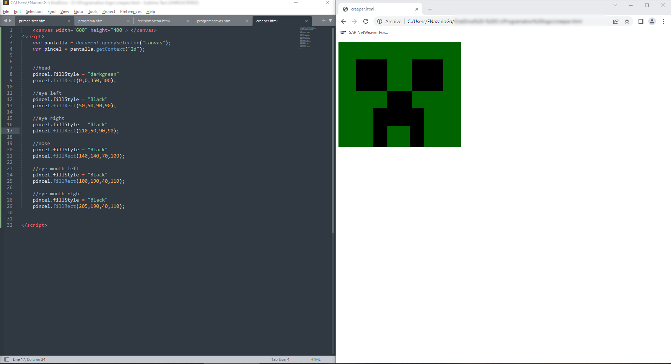Viewport: 671px width, 364px height.
Task: Toggle the browser side panel
Action: tap(641, 21)
